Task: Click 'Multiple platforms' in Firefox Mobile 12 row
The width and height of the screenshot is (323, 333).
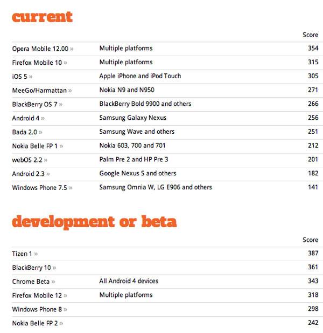Action: click(x=126, y=295)
